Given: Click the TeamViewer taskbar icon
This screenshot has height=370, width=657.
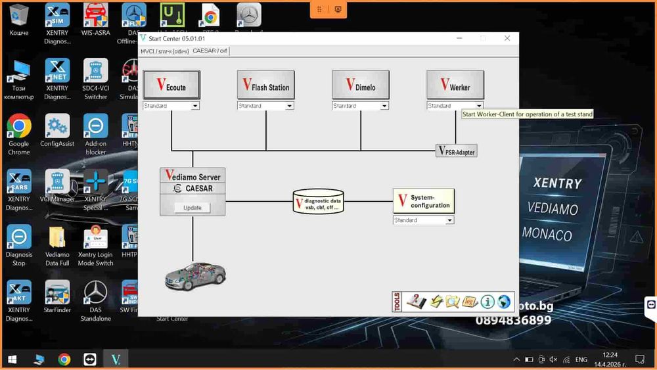Looking at the screenshot, I should tap(89, 359).
